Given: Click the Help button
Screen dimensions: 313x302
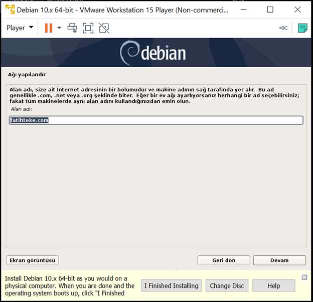Looking at the screenshot, I should pyautogui.click(x=274, y=285).
